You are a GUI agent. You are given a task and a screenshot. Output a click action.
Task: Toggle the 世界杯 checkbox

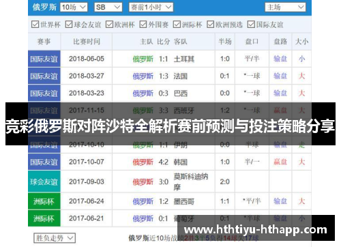point(35,24)
